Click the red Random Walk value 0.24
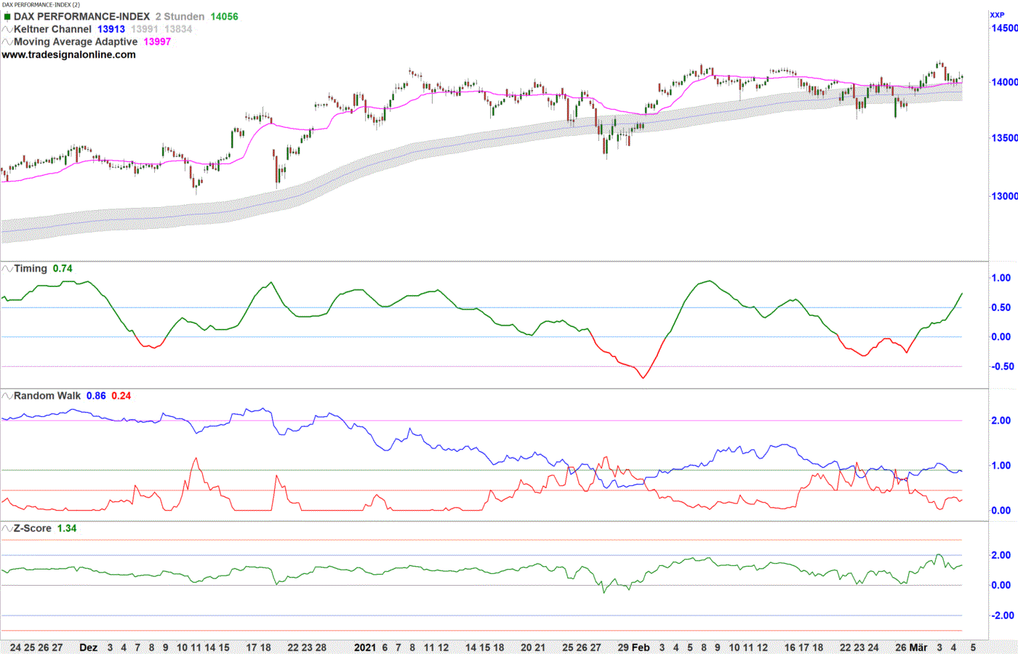Screen dimensions: 1018x654 click(x=121, y=396)
